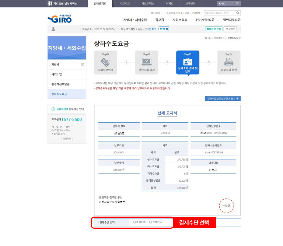Open the 전기/전화요금 main menu
This screenshot has height=246, width=283.
point(205,20)
